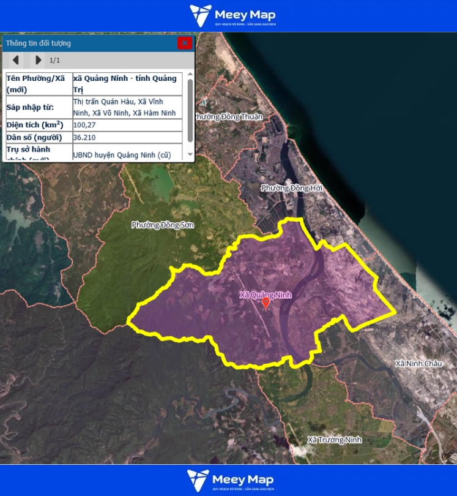Viewport: 457px width, 496px height.
Task: Click the Xã Ninh Châu map label
Action: (418, 363)
